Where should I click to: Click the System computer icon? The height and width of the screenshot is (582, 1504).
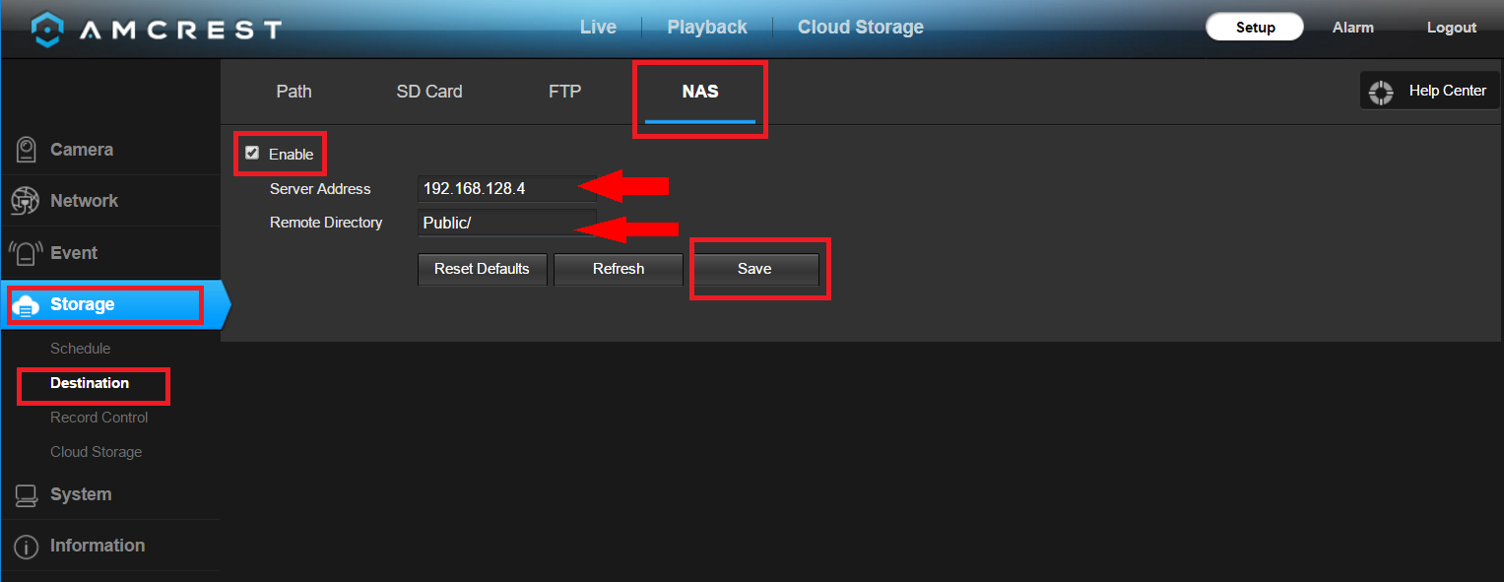[26, 494]
